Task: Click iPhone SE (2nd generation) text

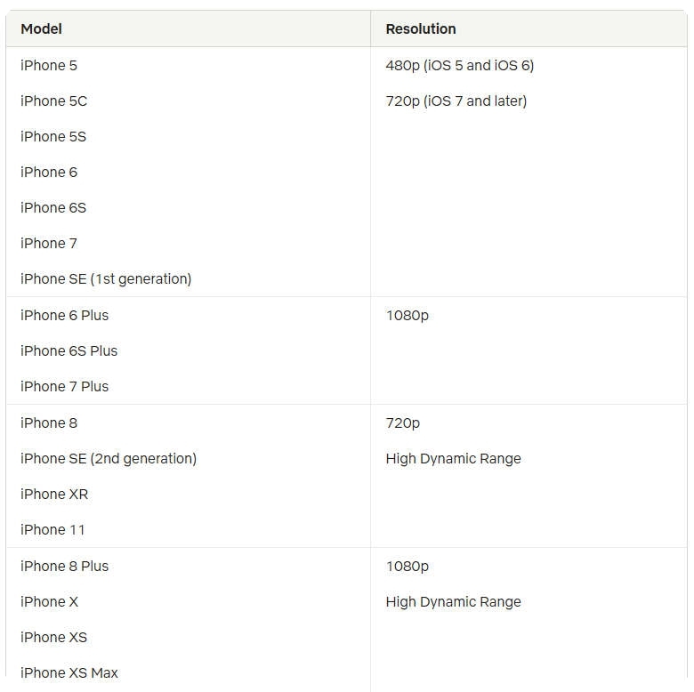Action: 109,458
